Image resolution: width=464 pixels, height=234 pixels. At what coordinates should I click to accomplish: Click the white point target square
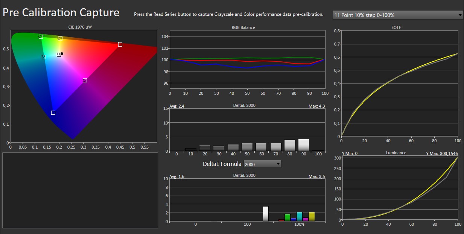tap(59, 55)
